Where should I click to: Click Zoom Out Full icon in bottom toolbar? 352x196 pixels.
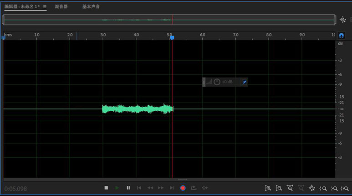coord(311,188)
